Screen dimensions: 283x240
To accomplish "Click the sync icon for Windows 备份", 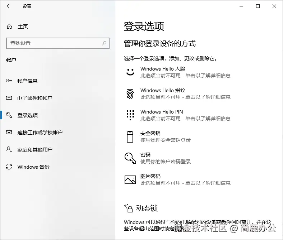I will pyautogui.click(x=9, y=167).
